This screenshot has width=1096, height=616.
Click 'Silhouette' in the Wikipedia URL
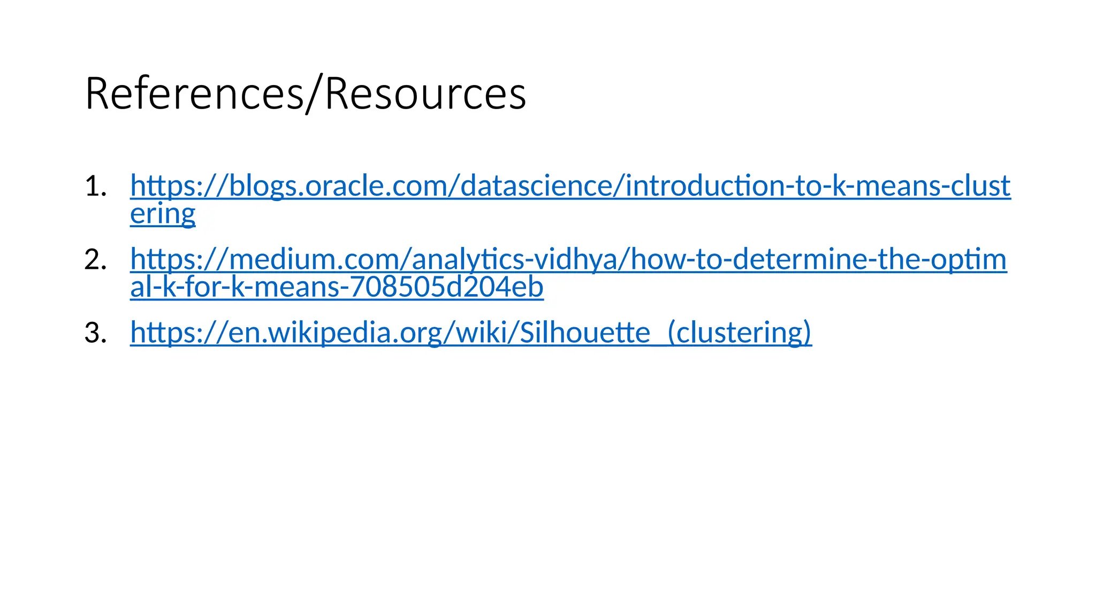coord(584,332)
